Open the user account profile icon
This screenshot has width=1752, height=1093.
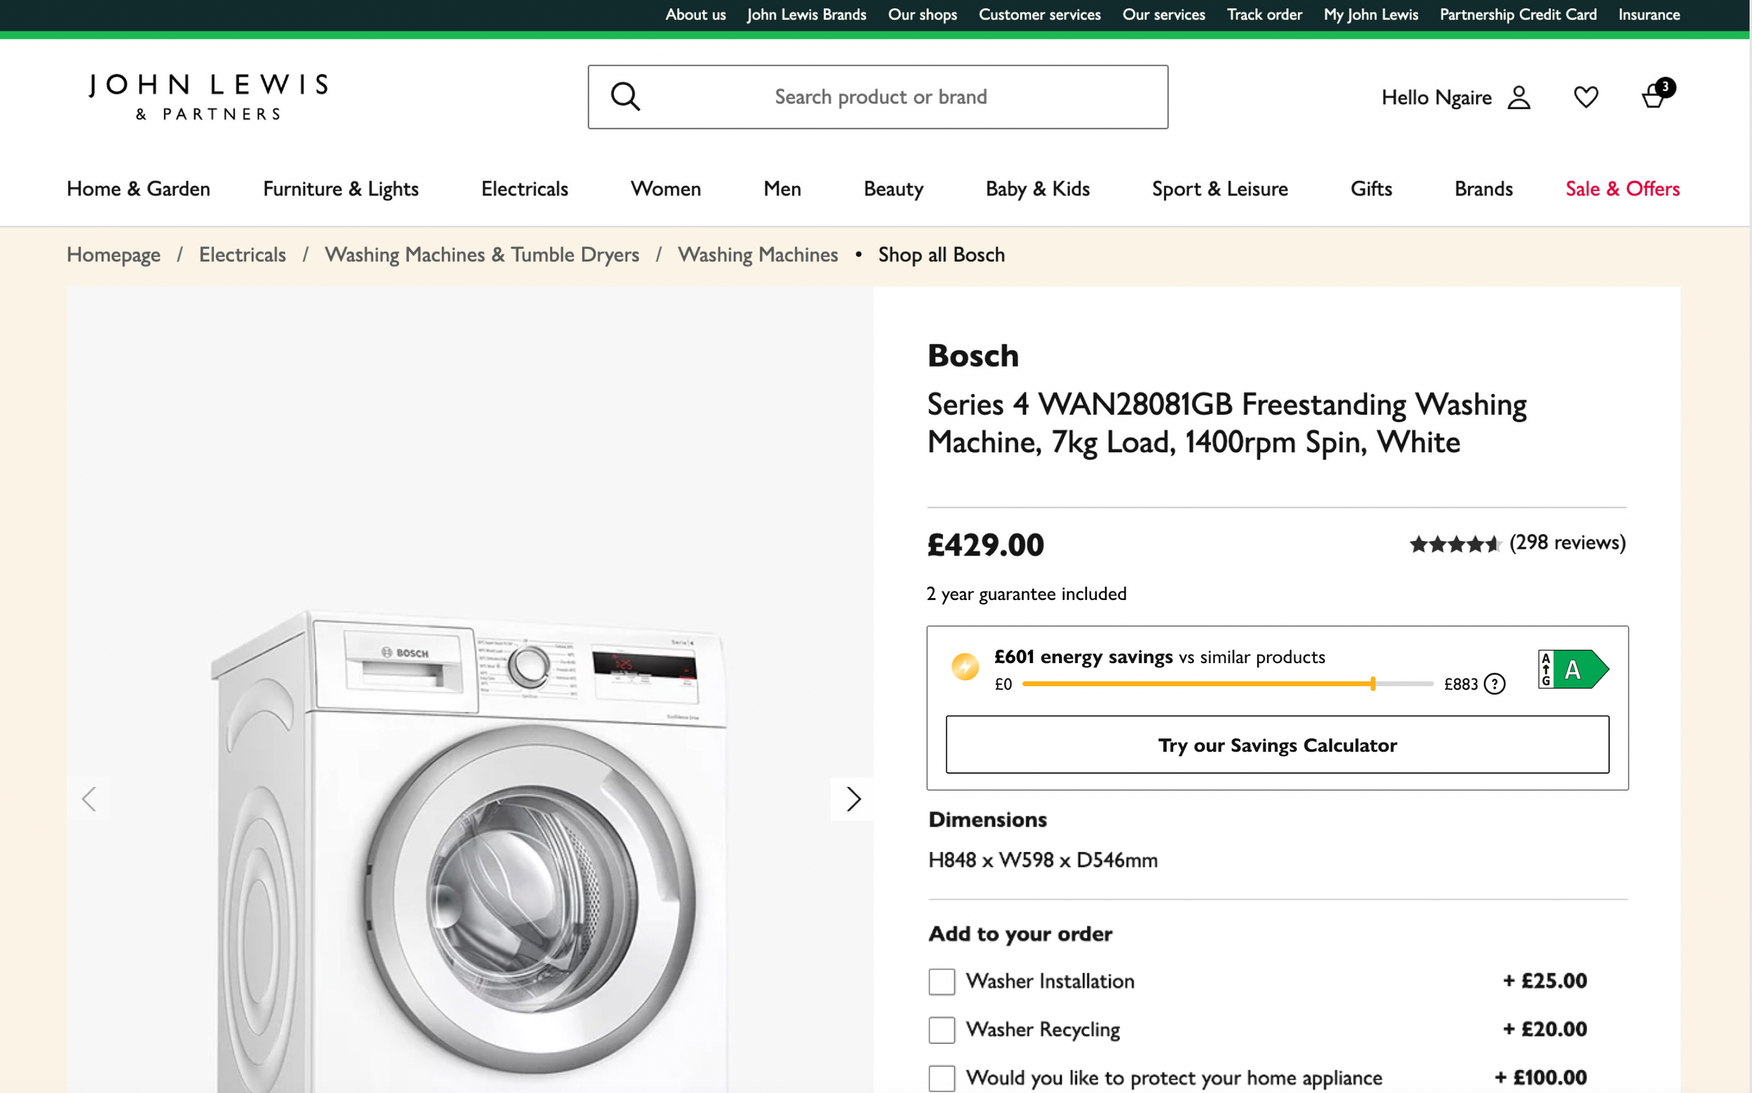(x=1519, y=97)
